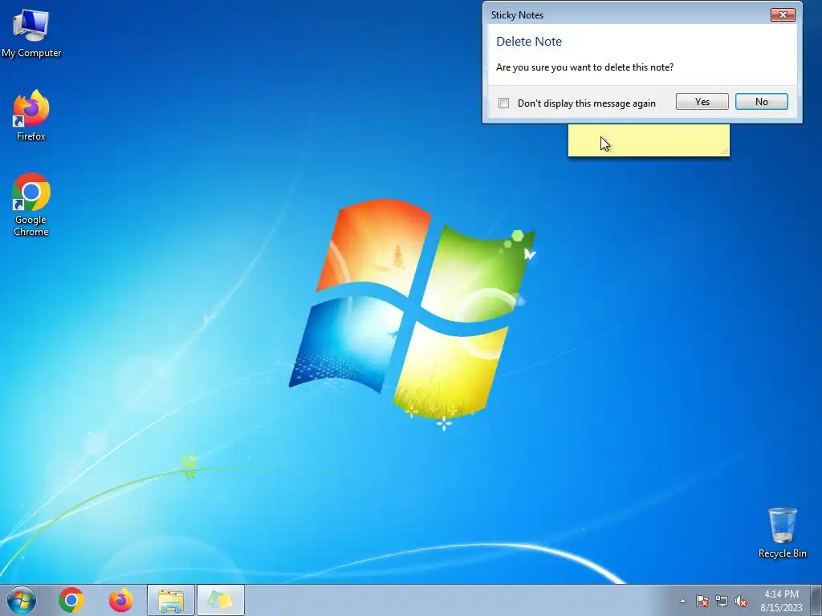
Task: Grab the sticky note resize corner grip
Action: tap(725, 152)
